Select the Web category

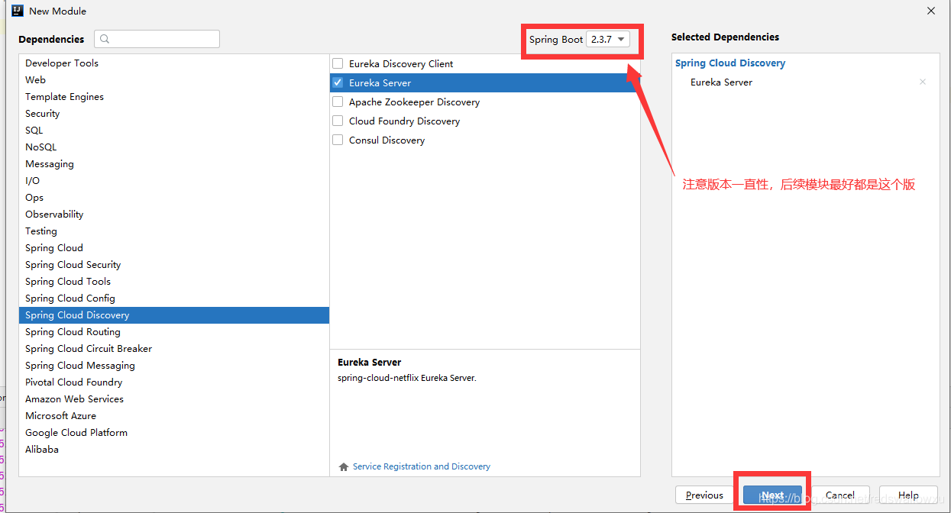click(x=174, y=80)
